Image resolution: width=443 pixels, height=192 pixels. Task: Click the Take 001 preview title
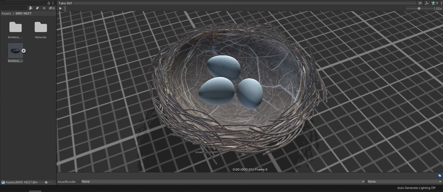[65, 3]
